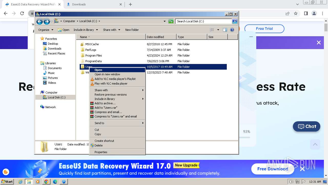Reload the page in Chrome
This screenshot has width=328, height=185.
[22, 13]
